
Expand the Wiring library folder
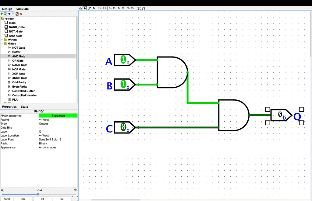pos(2,40)
